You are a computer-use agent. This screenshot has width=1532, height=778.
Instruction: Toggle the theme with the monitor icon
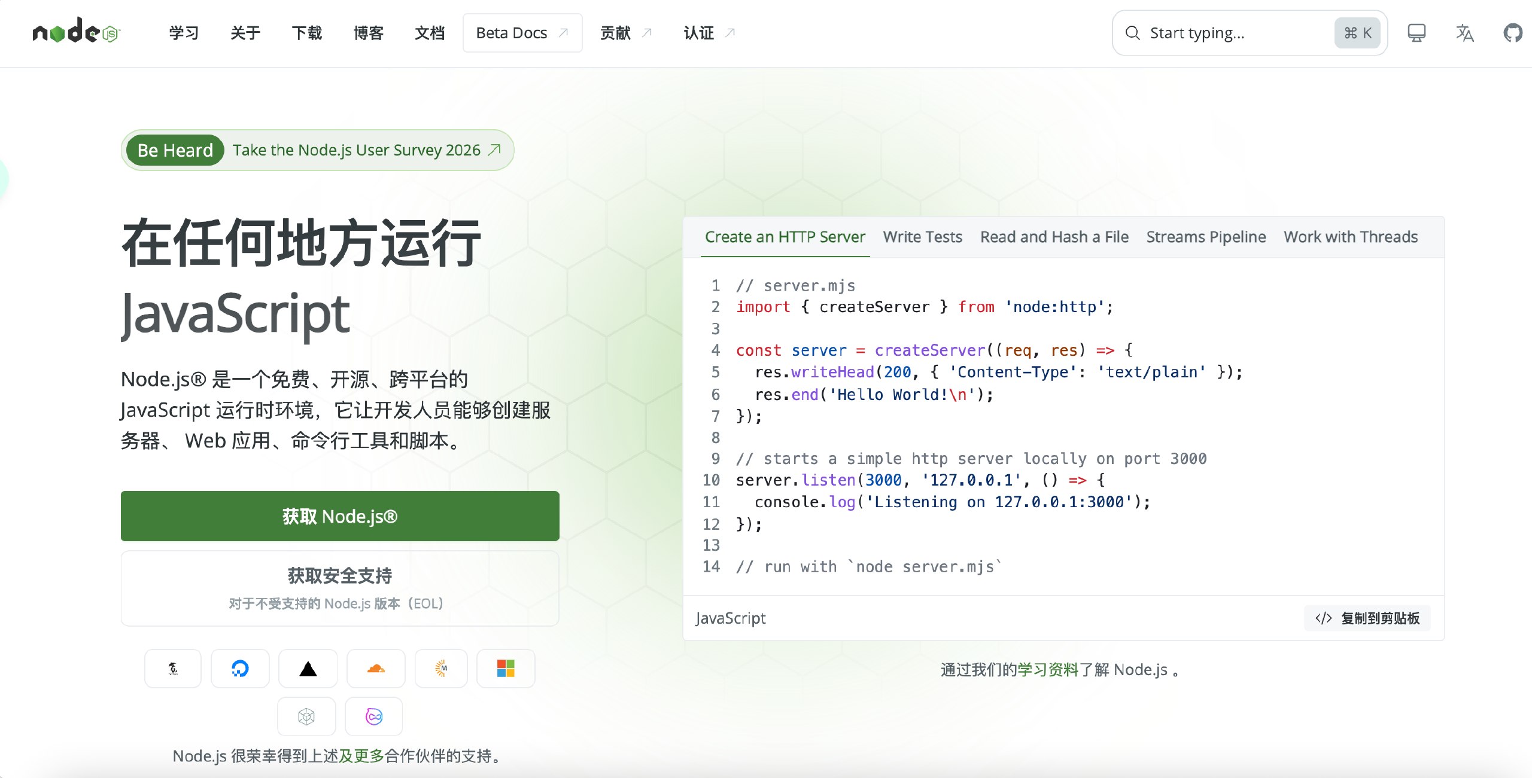(x=1416, y=33)
